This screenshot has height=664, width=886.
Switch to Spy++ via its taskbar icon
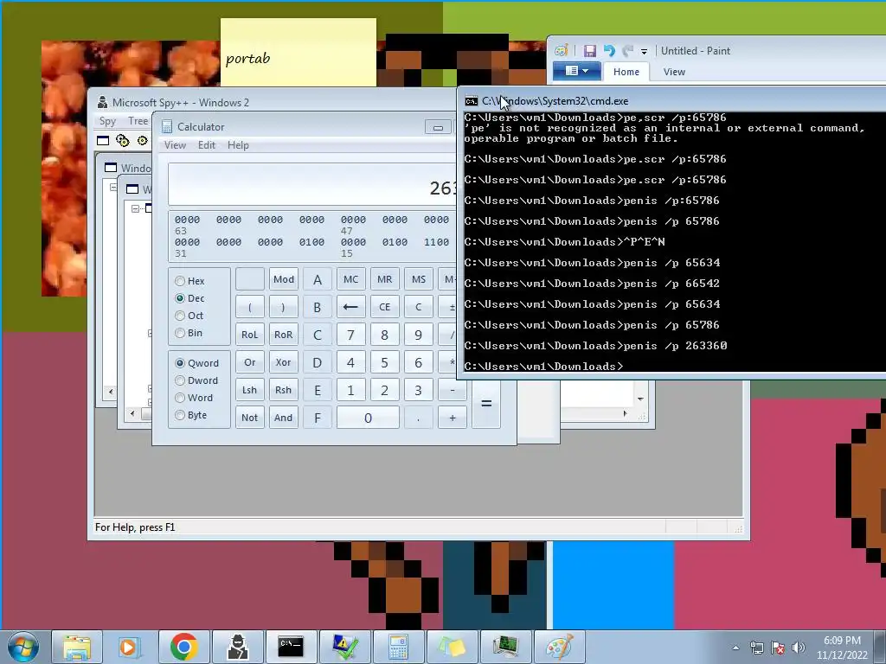237,647
